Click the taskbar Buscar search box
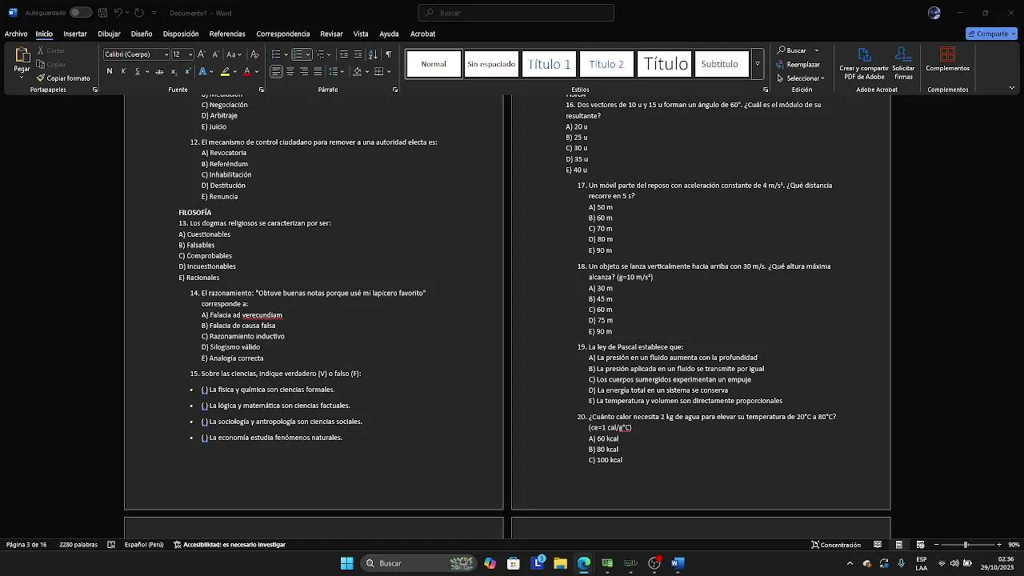1024x576 pixels. point(418,563)
